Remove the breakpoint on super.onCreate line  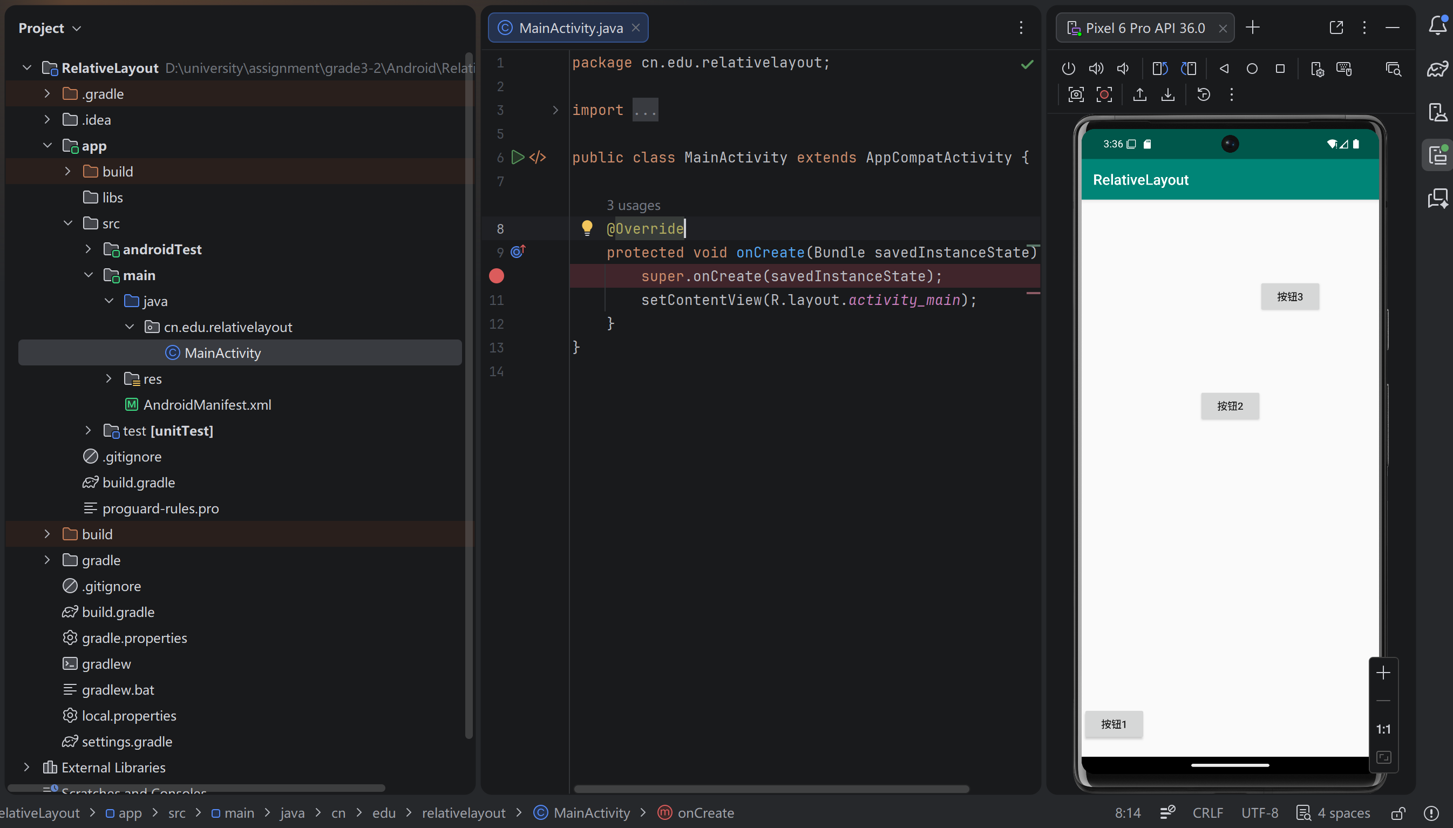tap(497, 276)
